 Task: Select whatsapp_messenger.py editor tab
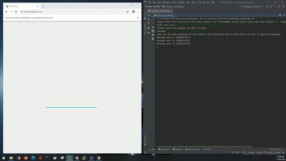click(160, 11)
